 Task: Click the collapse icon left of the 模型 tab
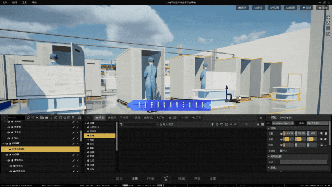tap(88, 118)
